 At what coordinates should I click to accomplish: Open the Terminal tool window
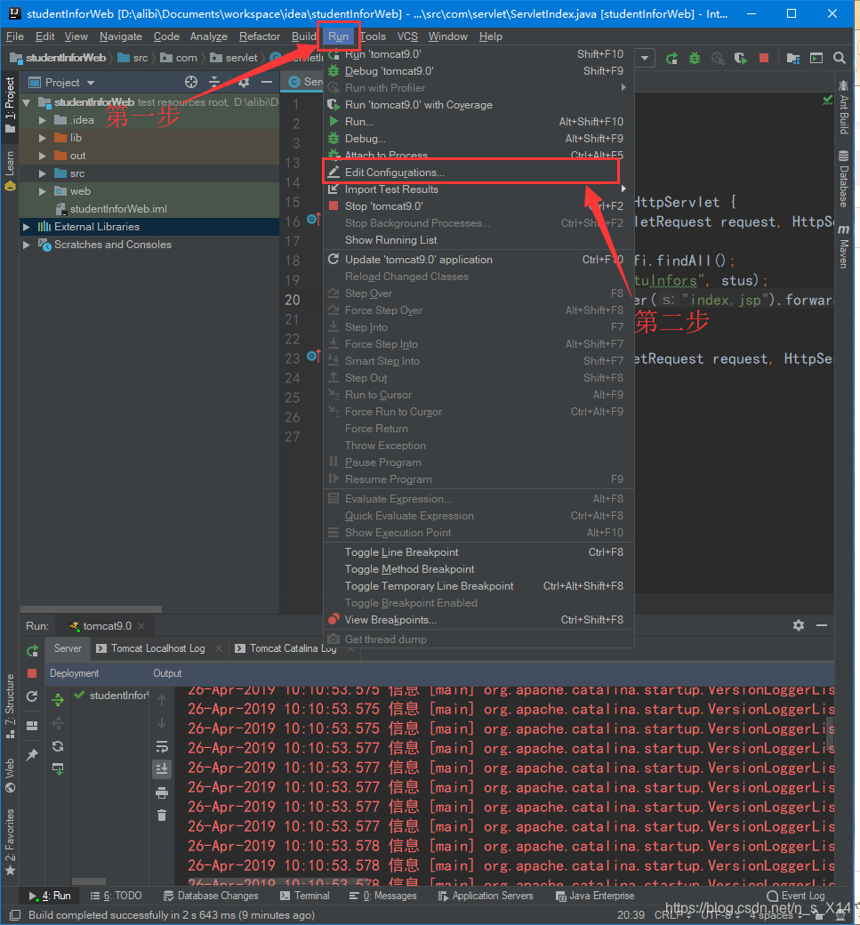304,896
